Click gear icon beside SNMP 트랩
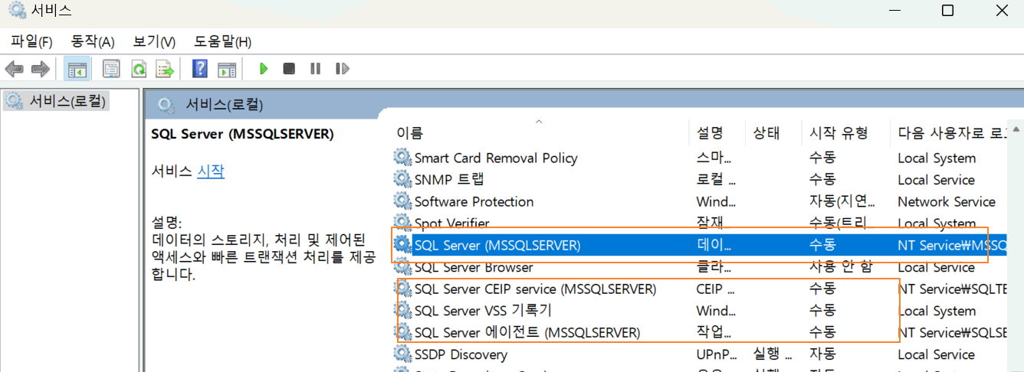1024x372 pixels. (402, 179)
